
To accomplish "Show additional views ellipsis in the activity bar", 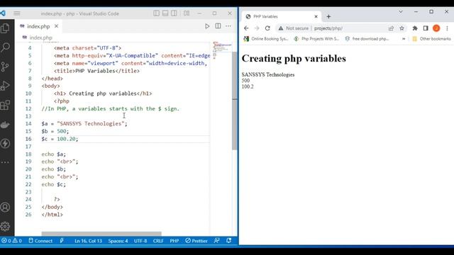I will (x=5, y=162).
